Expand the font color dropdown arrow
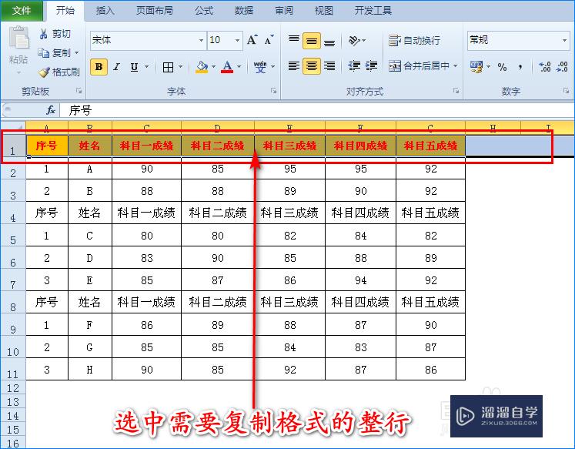 point(239,67)
